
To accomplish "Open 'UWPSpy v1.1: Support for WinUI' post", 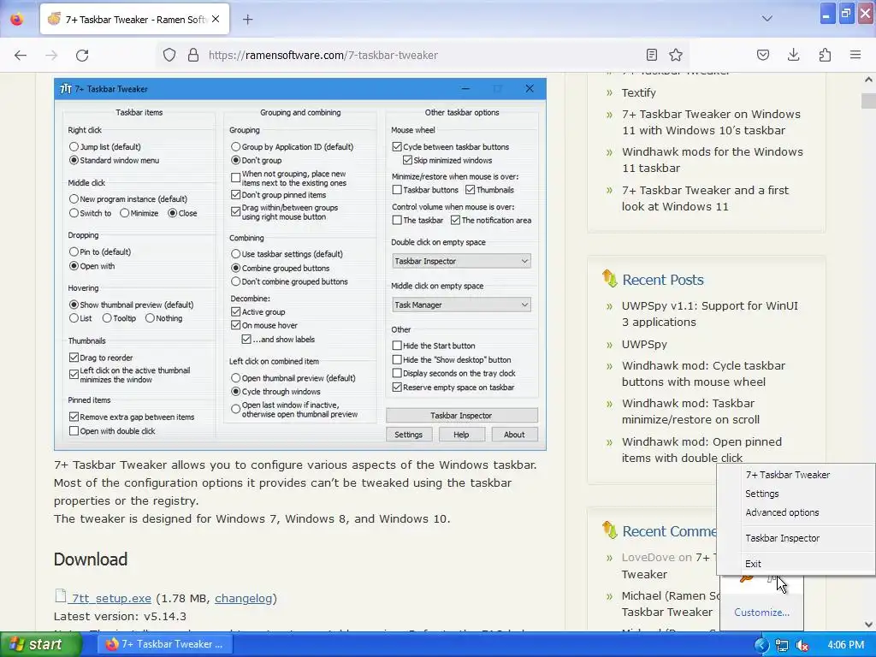I will coord(709,314).
